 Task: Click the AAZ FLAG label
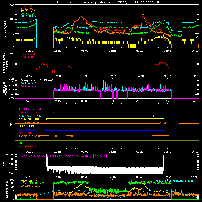tap(25, 140)
